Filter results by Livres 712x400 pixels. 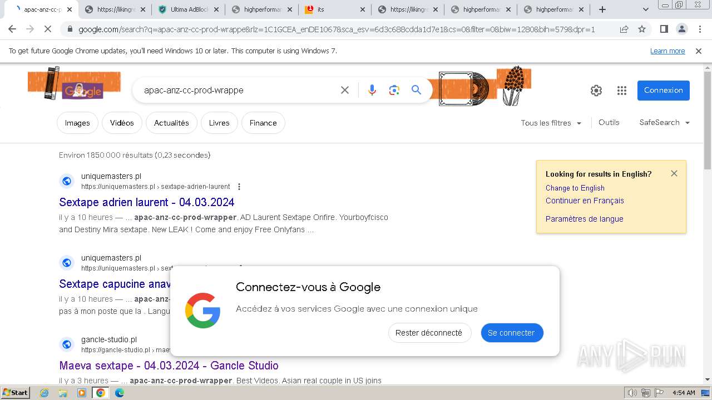pos(219,123)
